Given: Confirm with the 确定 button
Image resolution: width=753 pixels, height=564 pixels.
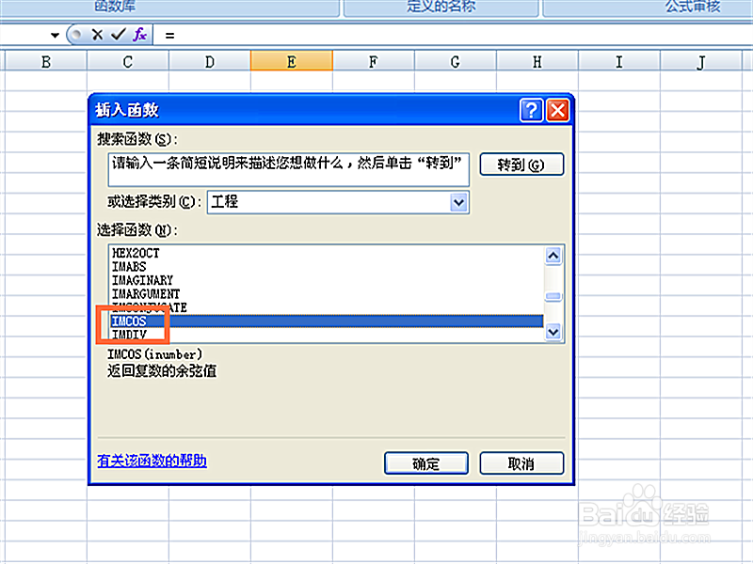Looking at the screenshot, I should (x=426, y=463).
